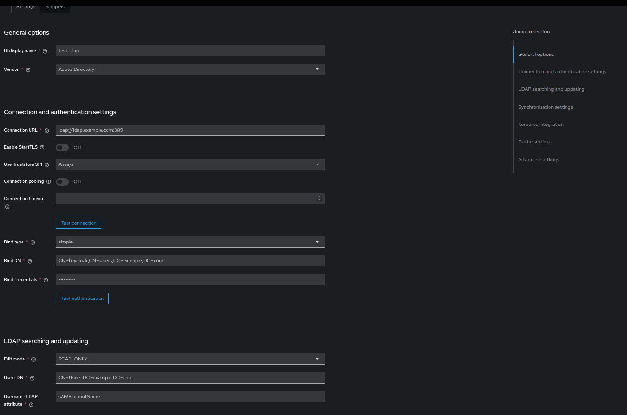Select the Settings tab
This screenshot has height=415, width=627.
point(26,6)
